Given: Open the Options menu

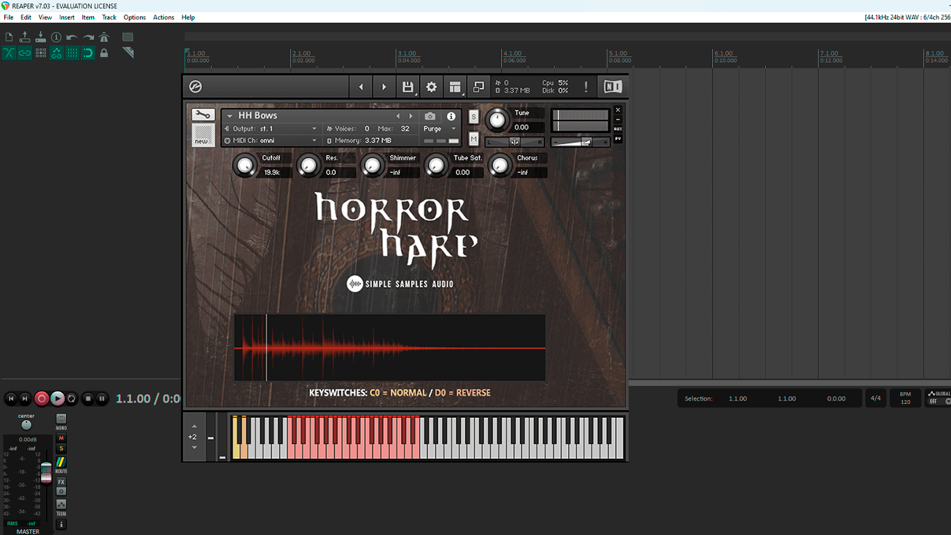Looking at the screenshot, I should click(x=135, y=17).
